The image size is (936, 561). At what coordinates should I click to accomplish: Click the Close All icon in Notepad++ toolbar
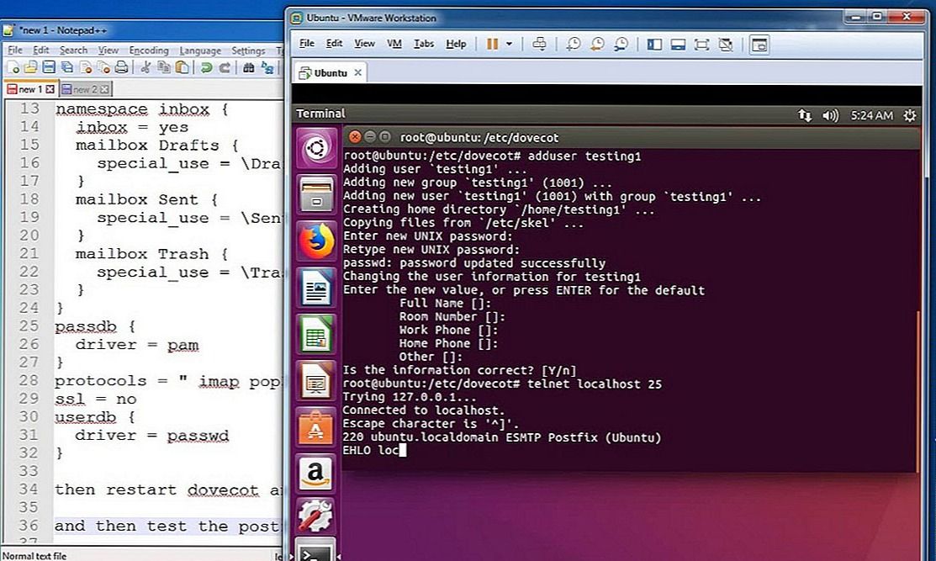click(x=103, y=67)
